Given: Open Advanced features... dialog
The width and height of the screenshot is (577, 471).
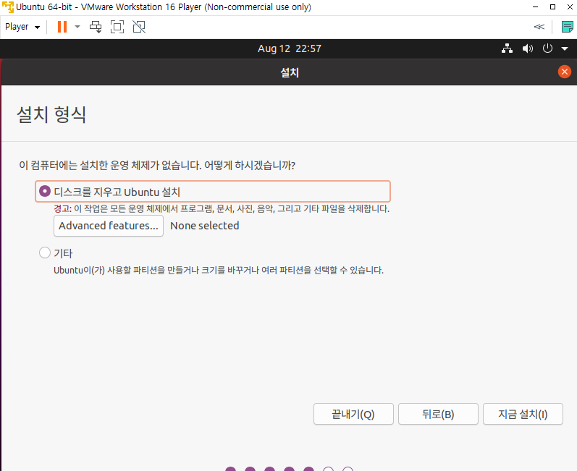Looking at the screenshot, I should click(109, 226).
